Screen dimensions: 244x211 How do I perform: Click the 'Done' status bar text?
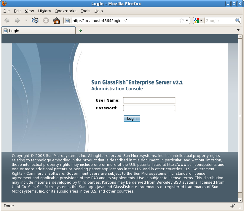tap(9, 206)
